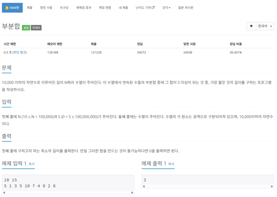Open the 숏코딩 tab
Viewport: 277px width, 197px height.
pos(64,8)
